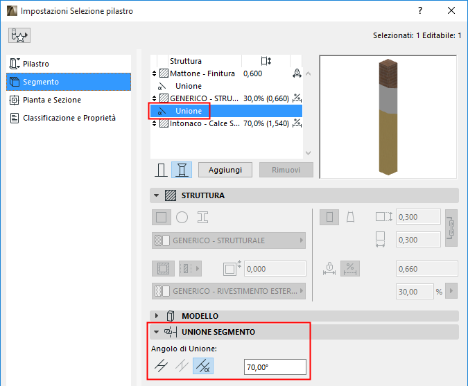Select tapered segment shape icon
This screenshot has height=386, width=468.
coord(350,217)
